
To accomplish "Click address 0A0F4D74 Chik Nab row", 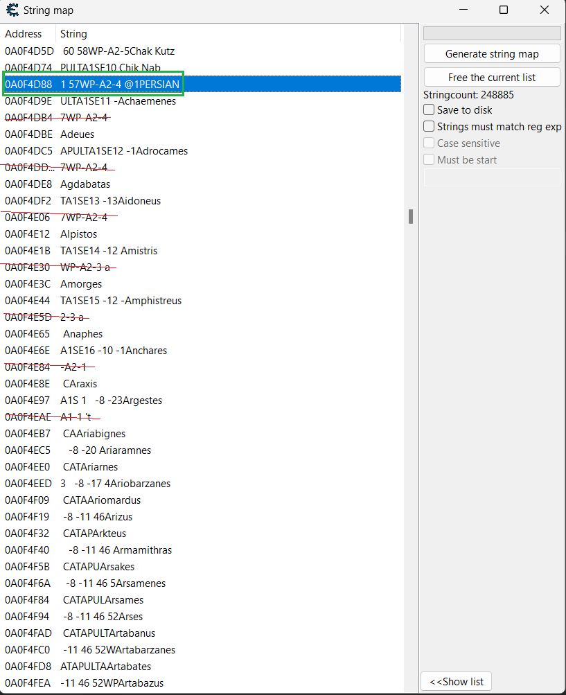I will [201, 68].
